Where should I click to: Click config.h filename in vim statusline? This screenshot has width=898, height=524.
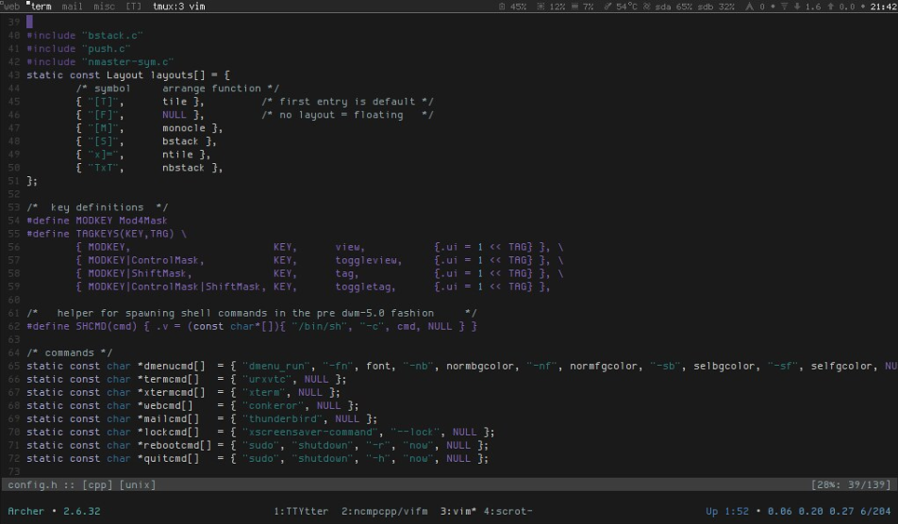click(x=32, y=484)
